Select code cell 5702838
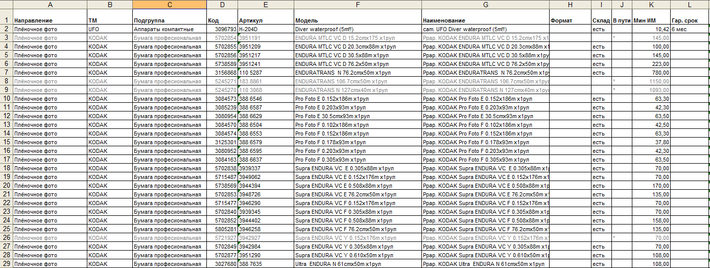710x268 pixels. [222, 168]
